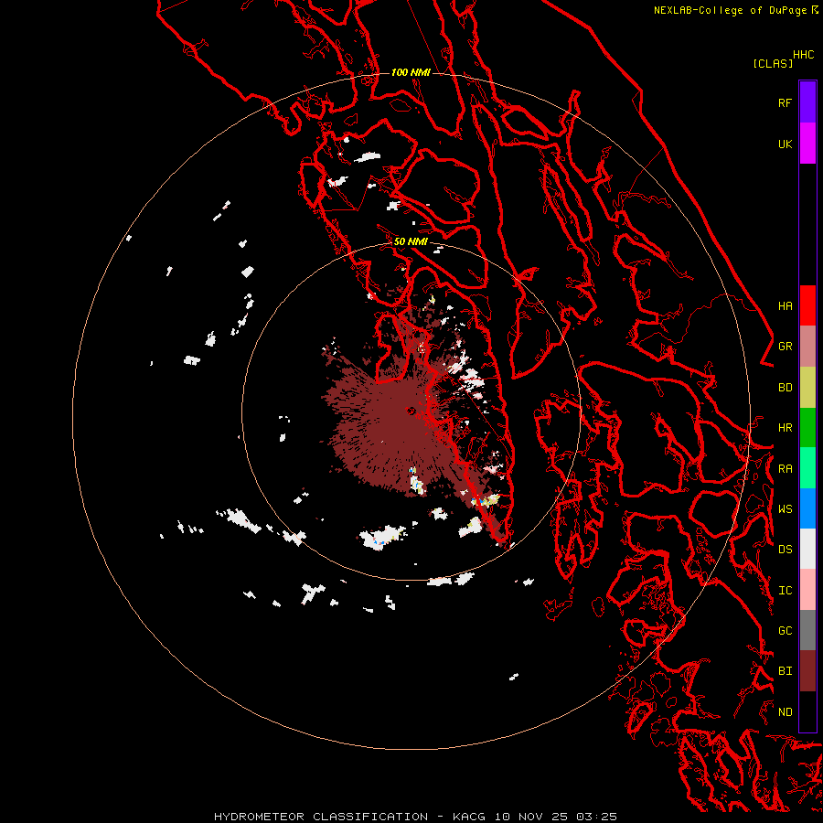Click the GC gray legend swatch

pyautogui.click(x=807, y=630)
